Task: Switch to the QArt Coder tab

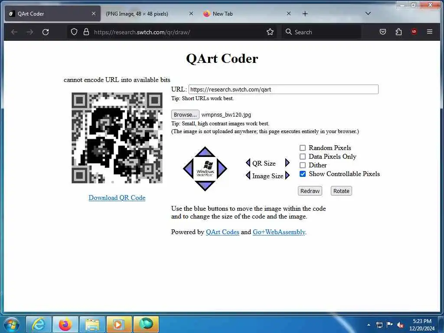Action: [x=52, y=13]
